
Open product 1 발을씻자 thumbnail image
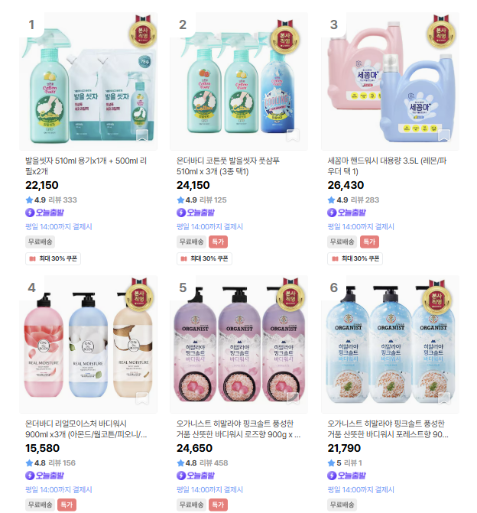click(x=88, y=81)
